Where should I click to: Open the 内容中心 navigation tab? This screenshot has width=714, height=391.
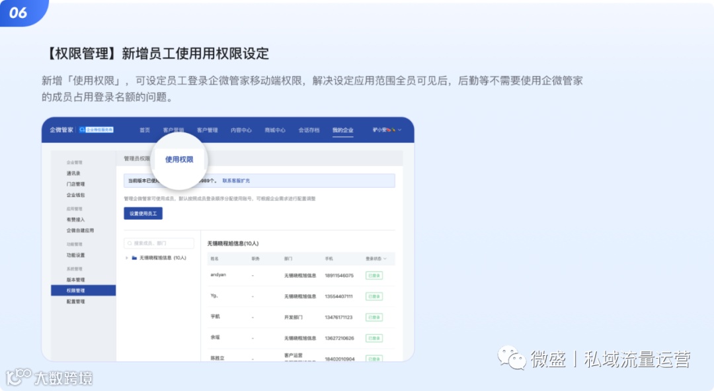[x=241, y=130]
